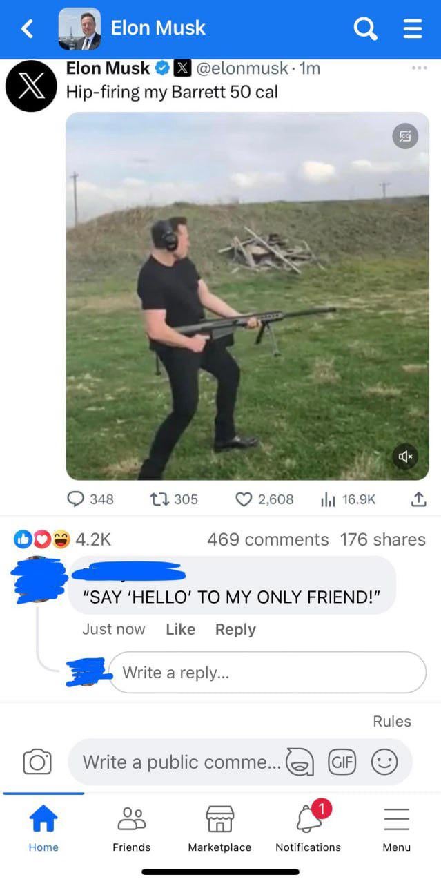Tap the reply bubble icon with 348

click(x=76, y=499)
